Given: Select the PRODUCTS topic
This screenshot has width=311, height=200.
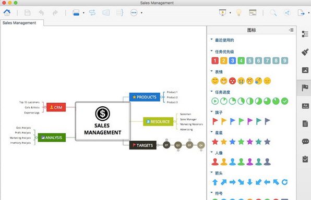Looking at the screenshot, I should [x=145, y=97].
